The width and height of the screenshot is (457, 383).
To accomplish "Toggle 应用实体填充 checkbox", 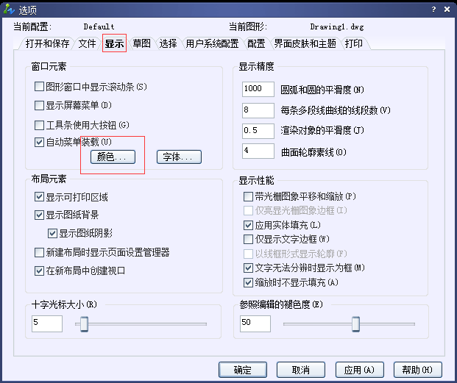I will pyautogui.click(x=248, y=225).
